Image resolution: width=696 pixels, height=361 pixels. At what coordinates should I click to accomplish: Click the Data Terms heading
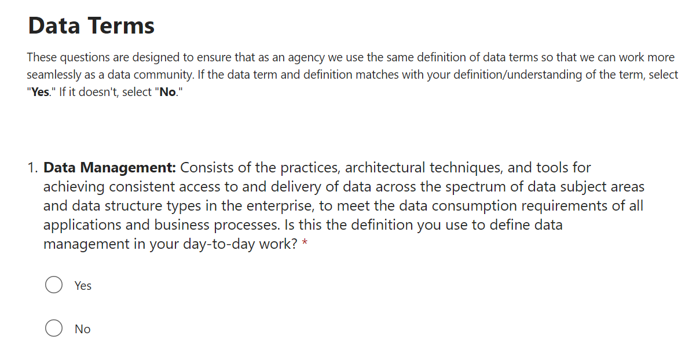(x=91, y=25)
